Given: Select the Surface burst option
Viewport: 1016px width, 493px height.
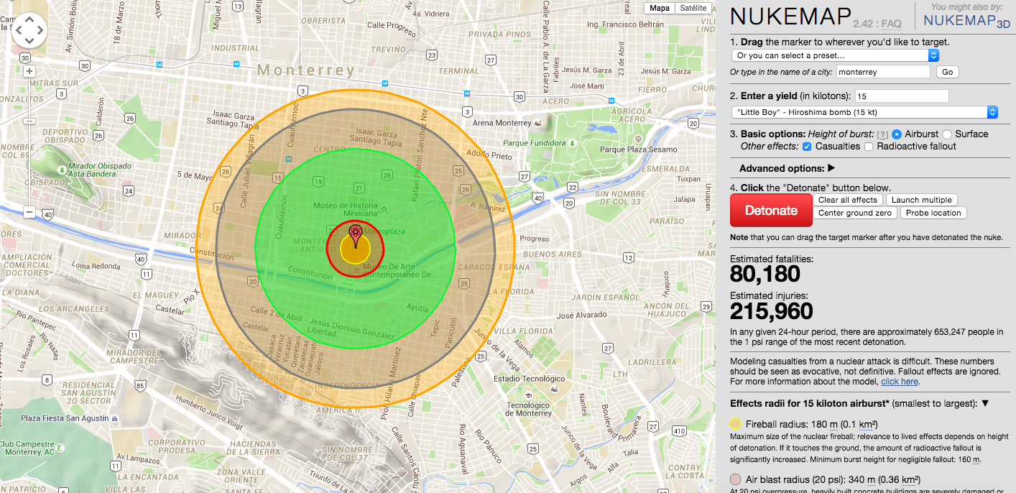Looking at the screenshot, I should click(947, 134).
